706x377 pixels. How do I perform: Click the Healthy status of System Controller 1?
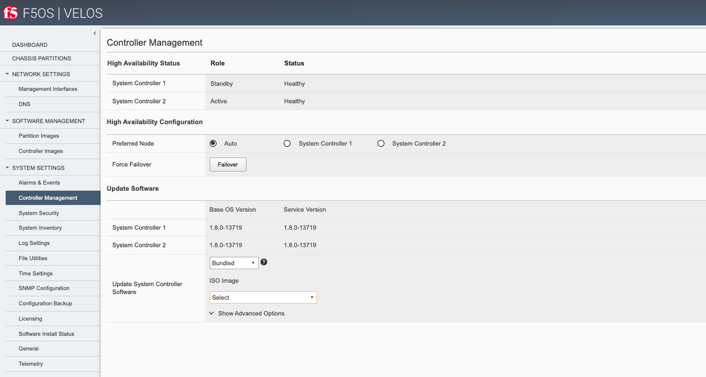tap(294, 84)
